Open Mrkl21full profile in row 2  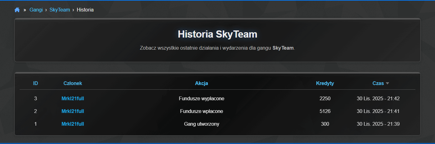pyautogui.click(x=73, y=111)
